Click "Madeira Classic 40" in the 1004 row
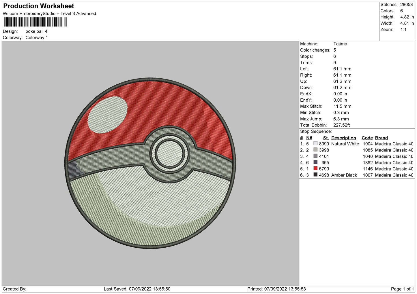417x294 pixels. point(394,144)
